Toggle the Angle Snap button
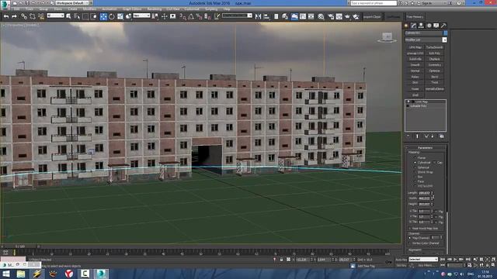Viewport: 497px width, 279px height. [191, 16]
